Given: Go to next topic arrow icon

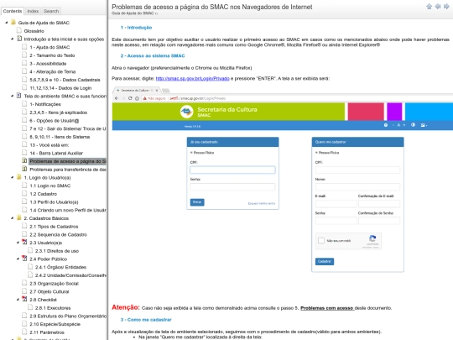Looking at the screenshot, I should (446, 7).
